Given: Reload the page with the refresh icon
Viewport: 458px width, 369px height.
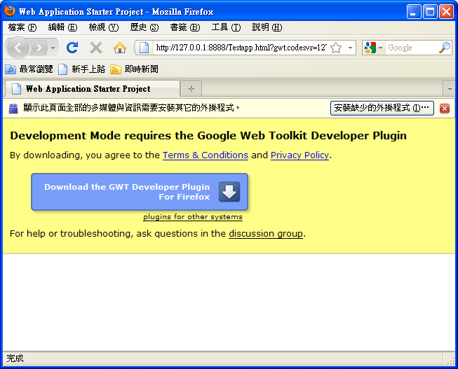Looking at the screenshot, I should click(x=72, y=48).
